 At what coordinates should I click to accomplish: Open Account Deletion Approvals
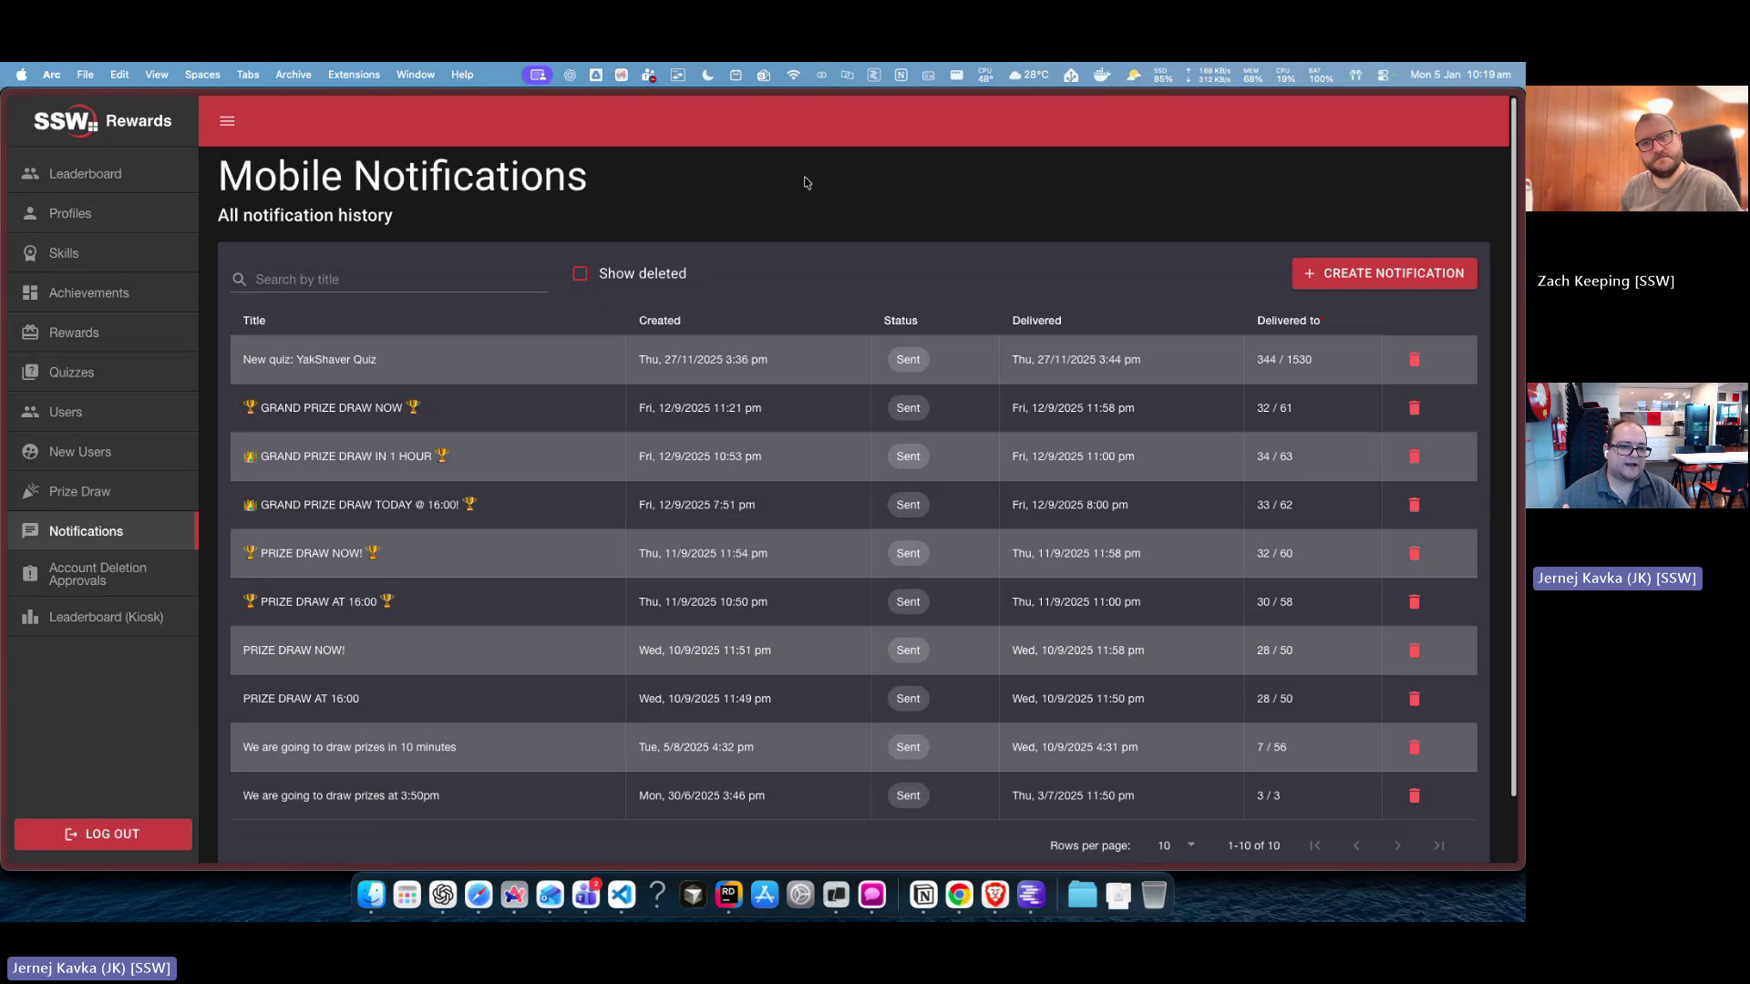coord(98,573)
